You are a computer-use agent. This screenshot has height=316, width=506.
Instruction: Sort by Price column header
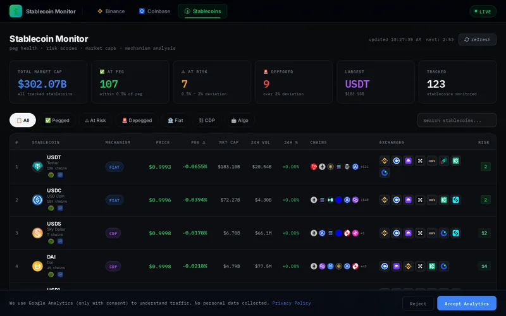163,143
